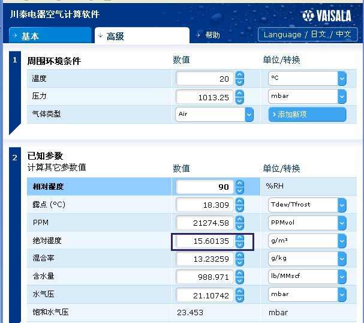Screen dimensions: 364x323
Task: Click the 温度 value stepper arrows
Action: (240, 79)
